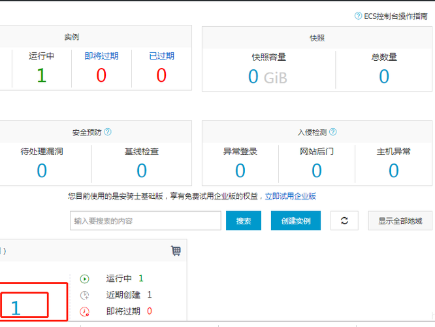Click the red 0 under 已过期
Image resolution: width=435 pixels, height=327 pixels.
[x=161, y=75]
